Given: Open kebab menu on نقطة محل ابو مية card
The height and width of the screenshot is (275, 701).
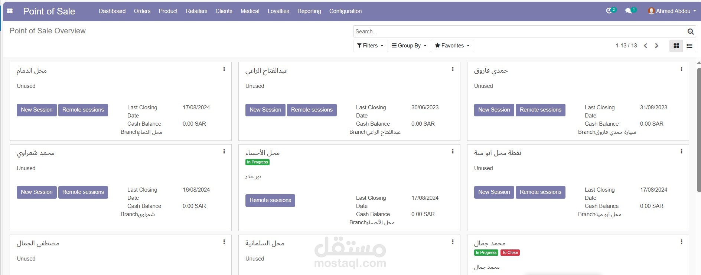Looking at the screenshot, I should click(681, 151).
